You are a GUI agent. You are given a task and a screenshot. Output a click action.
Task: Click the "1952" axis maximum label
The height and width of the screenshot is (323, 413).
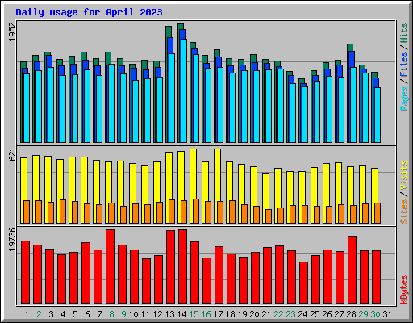click(13, 31)
